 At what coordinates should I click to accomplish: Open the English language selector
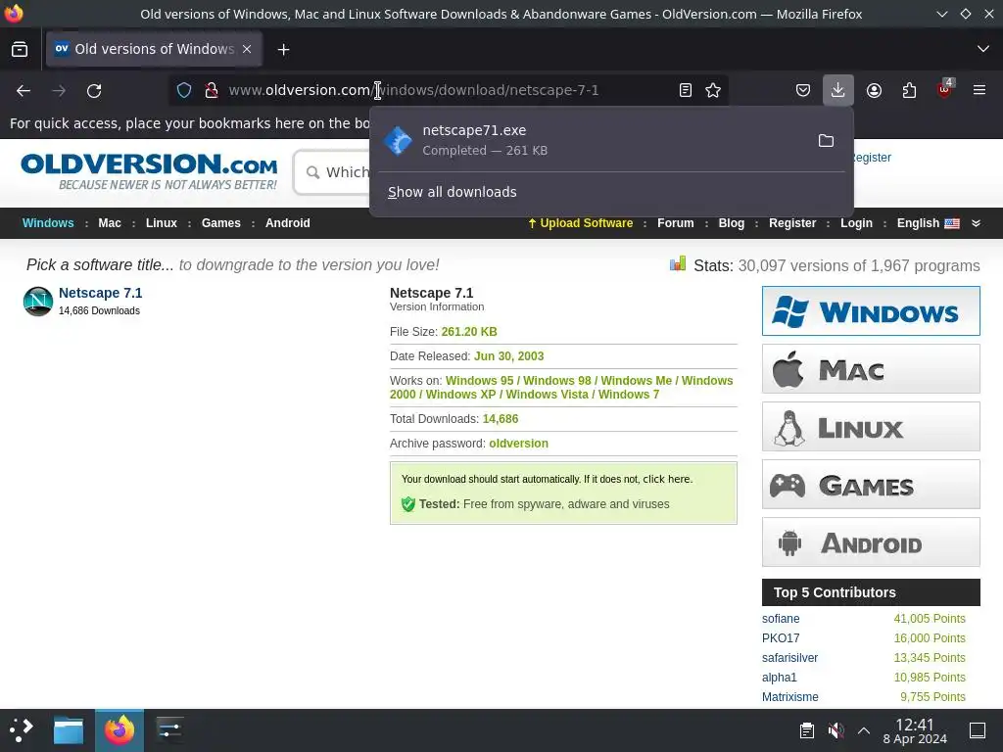click(x=929, y=223)
